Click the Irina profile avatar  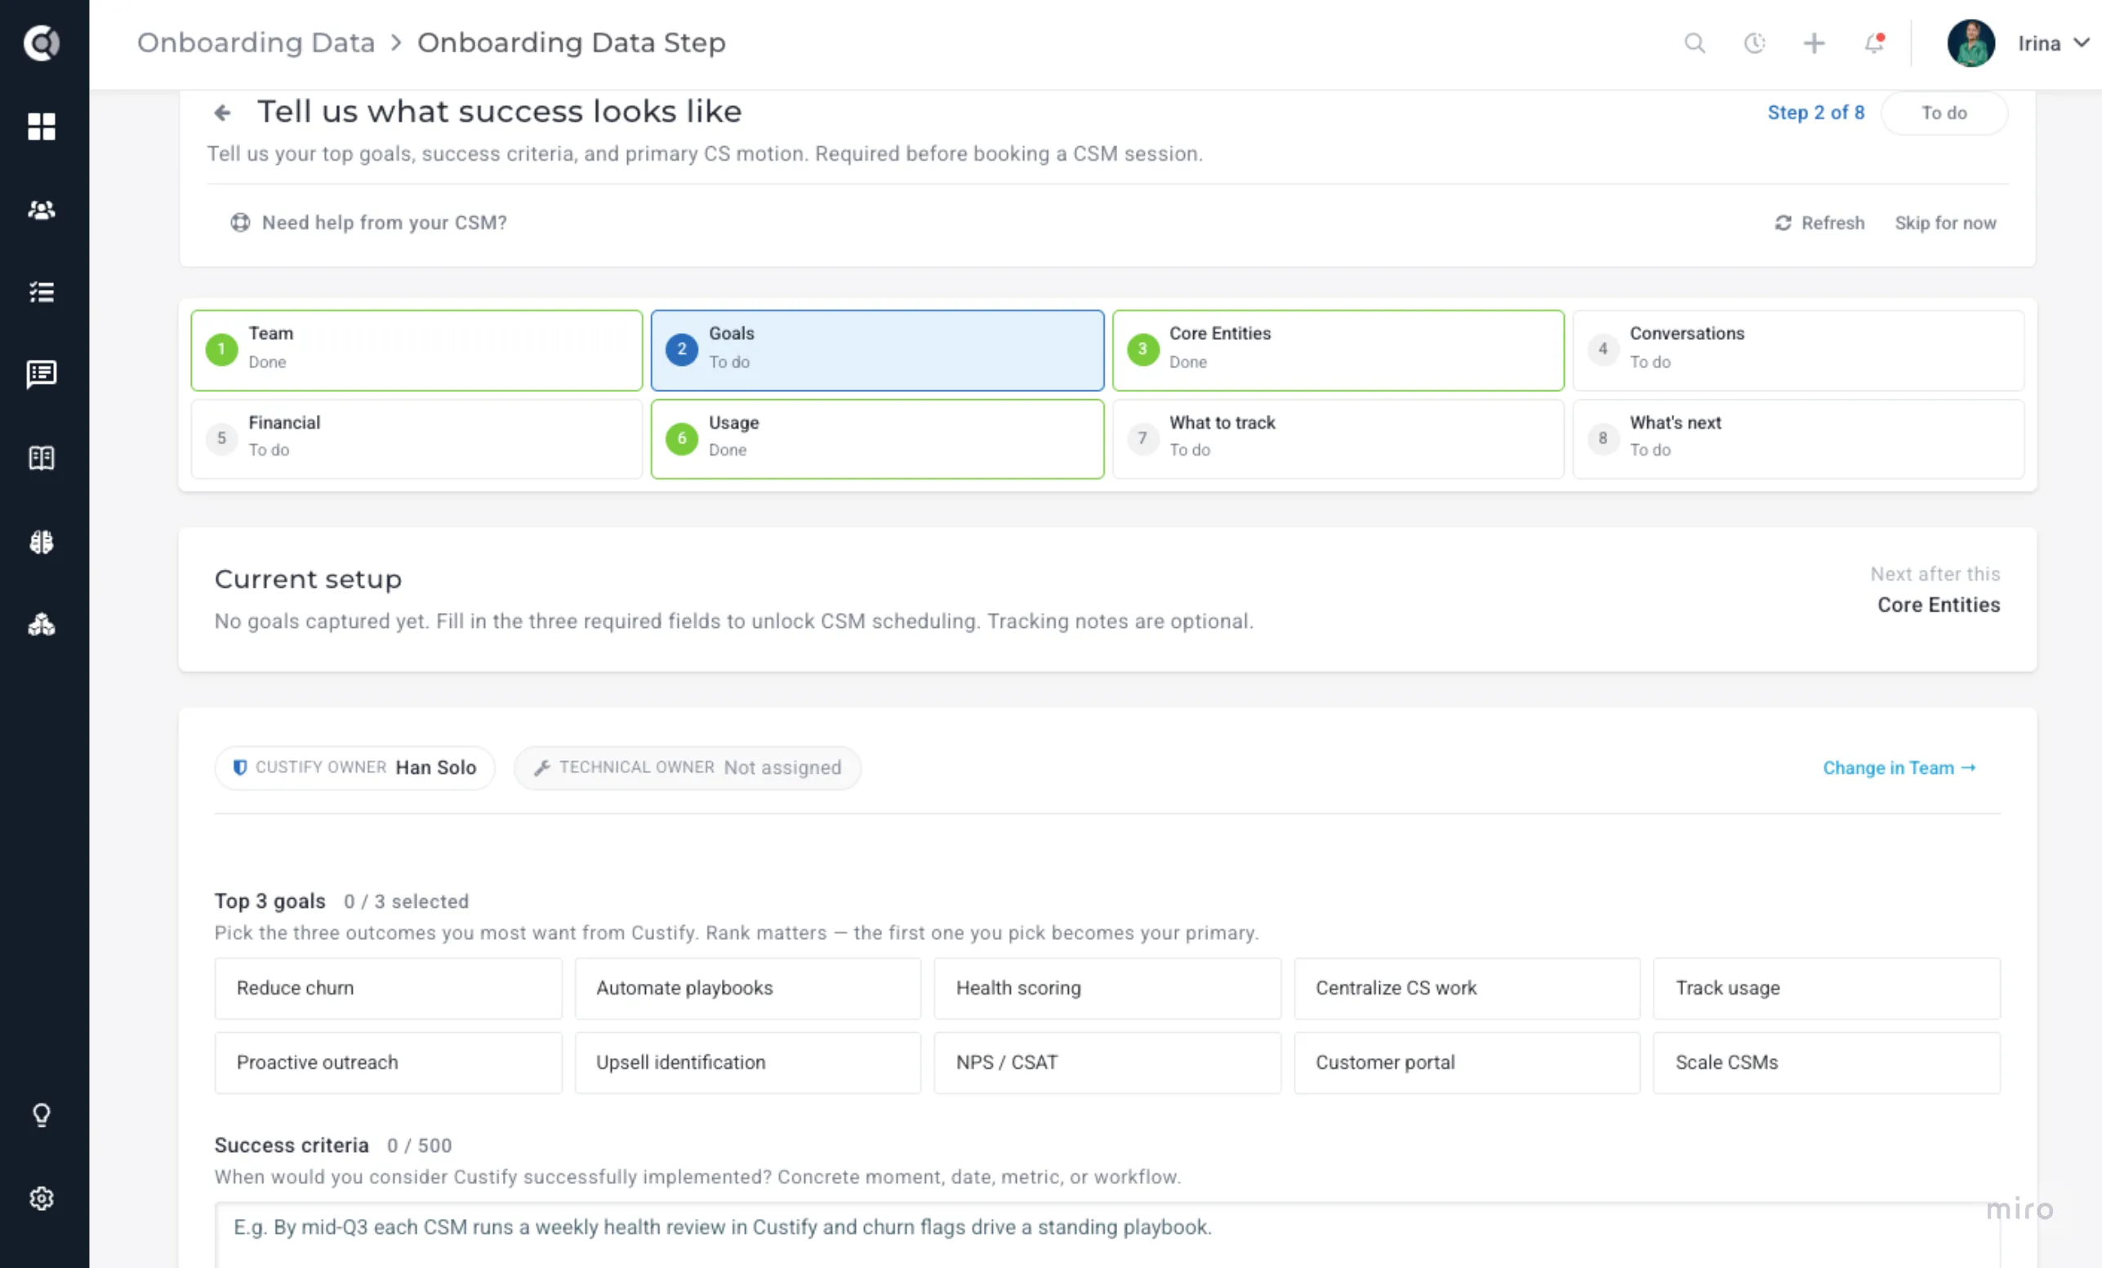click(1971, 42)
